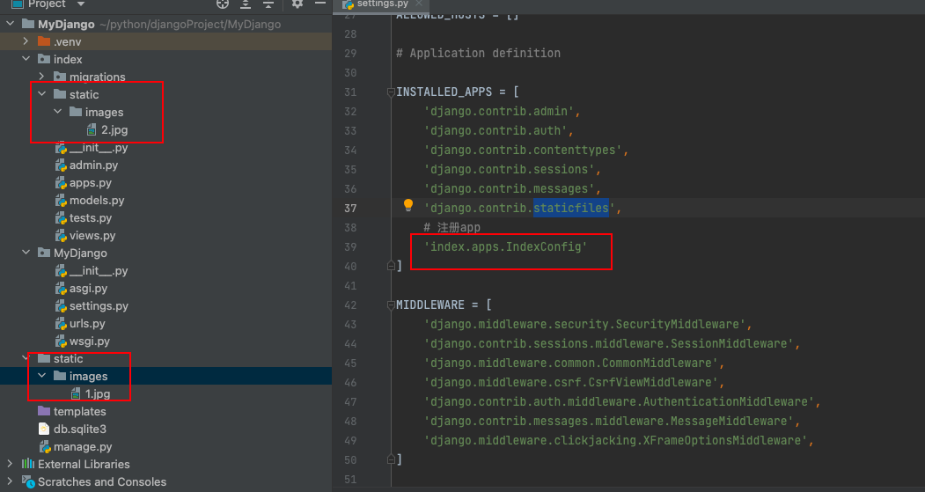Collapse the index app folder
Screen dimensions: 925x492
[x=26, y=59]
